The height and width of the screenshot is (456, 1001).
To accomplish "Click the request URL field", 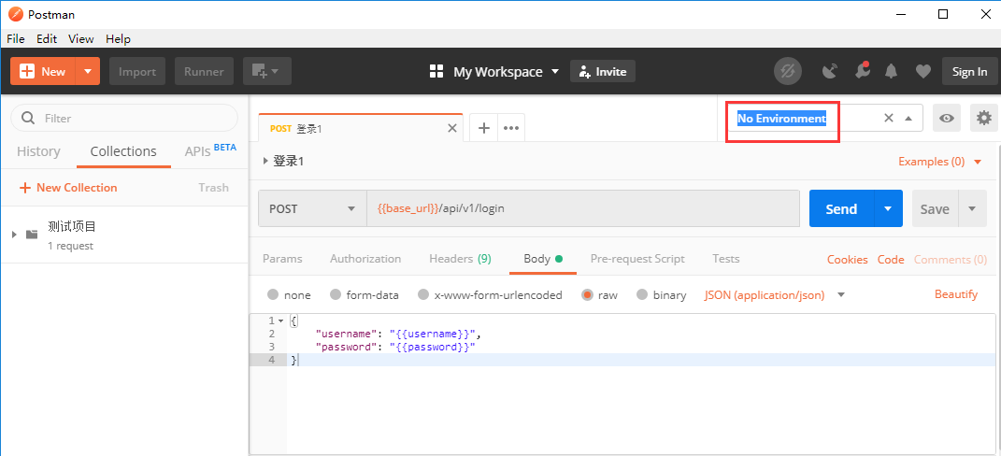I will pos(583,208).
